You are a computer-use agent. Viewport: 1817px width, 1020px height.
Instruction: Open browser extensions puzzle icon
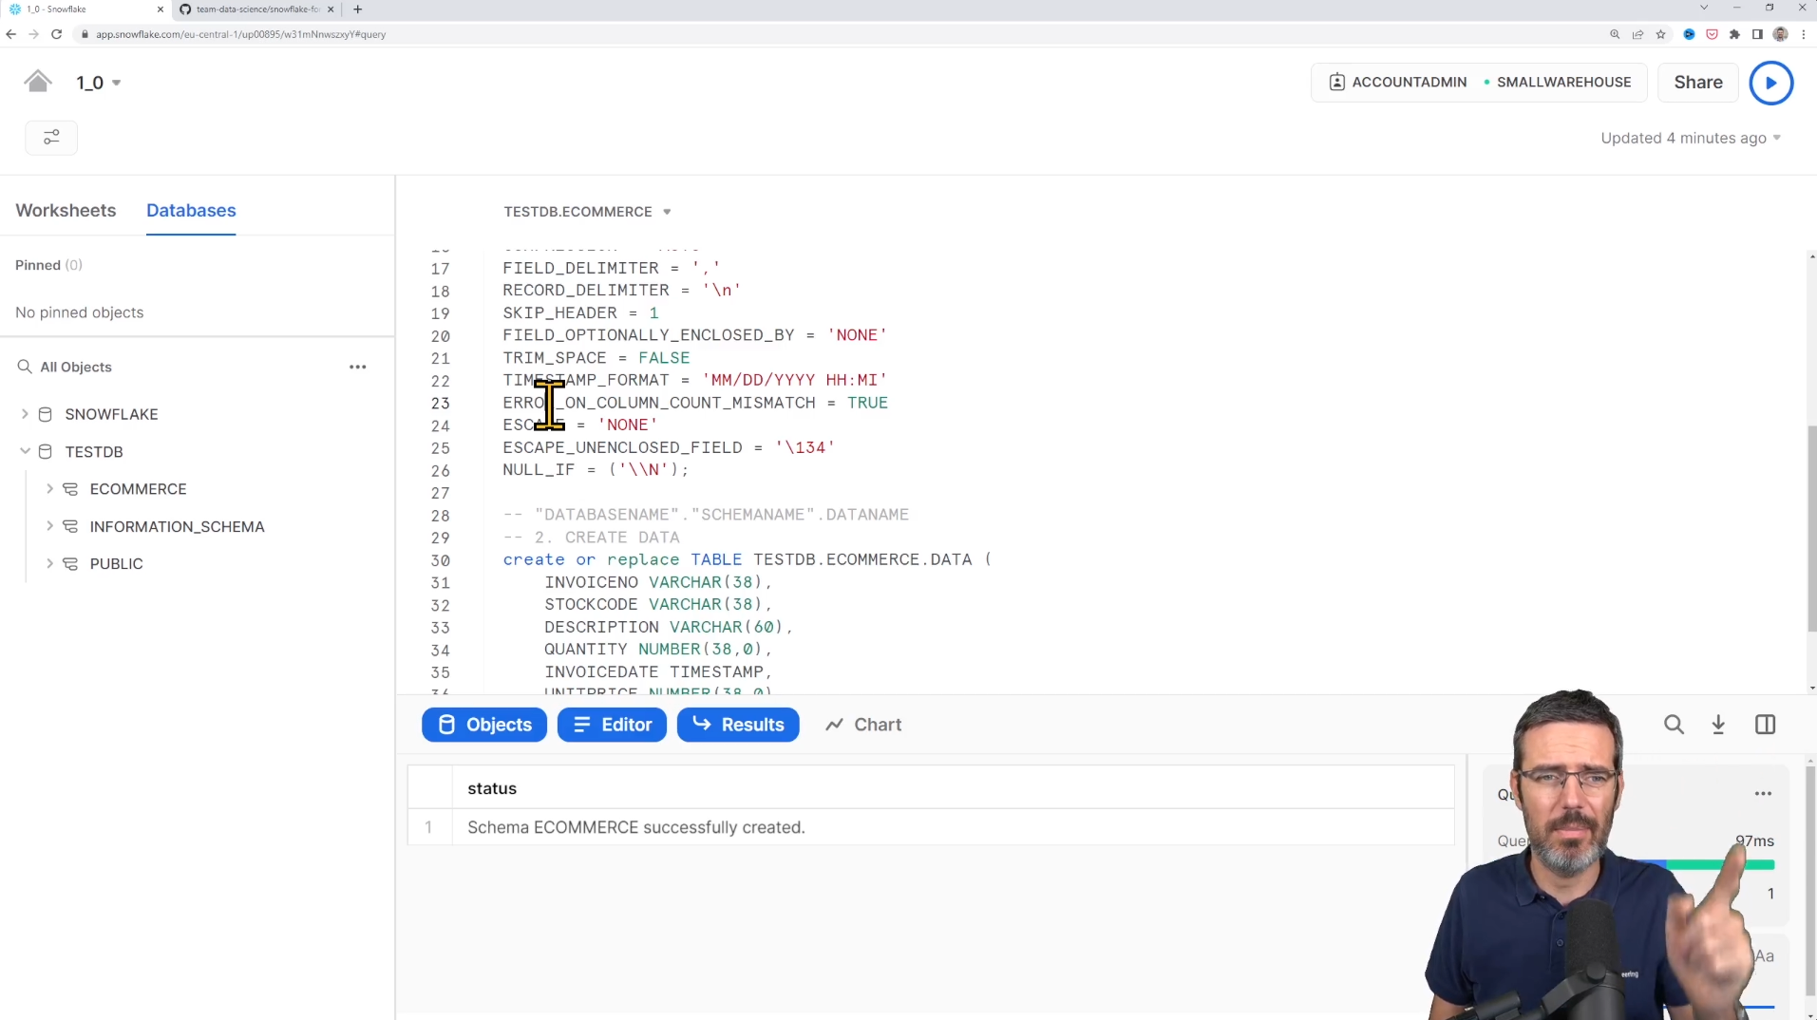click(1735, 34)
